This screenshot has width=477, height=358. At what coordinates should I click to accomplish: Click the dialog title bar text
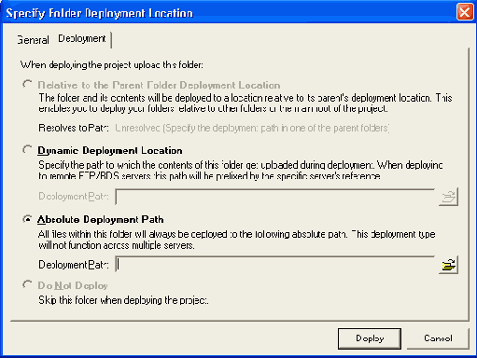[100, 13]
